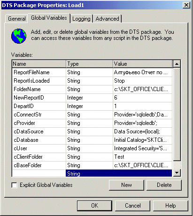The image size is (193, 216).
Task: Close the DTS Package Properties dialog
Action: 186,5
